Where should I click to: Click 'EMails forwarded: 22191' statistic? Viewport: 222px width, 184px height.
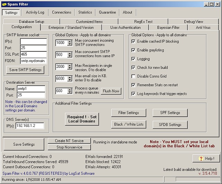pyautogui.click(x=104, y=157)
